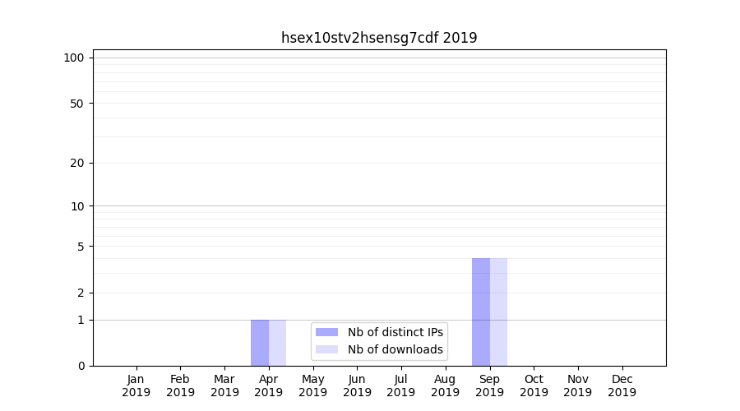The height and width of the screenshot is (411, 740).
Task: Click the Nb of downloads legend swatch
Action: 326,349
